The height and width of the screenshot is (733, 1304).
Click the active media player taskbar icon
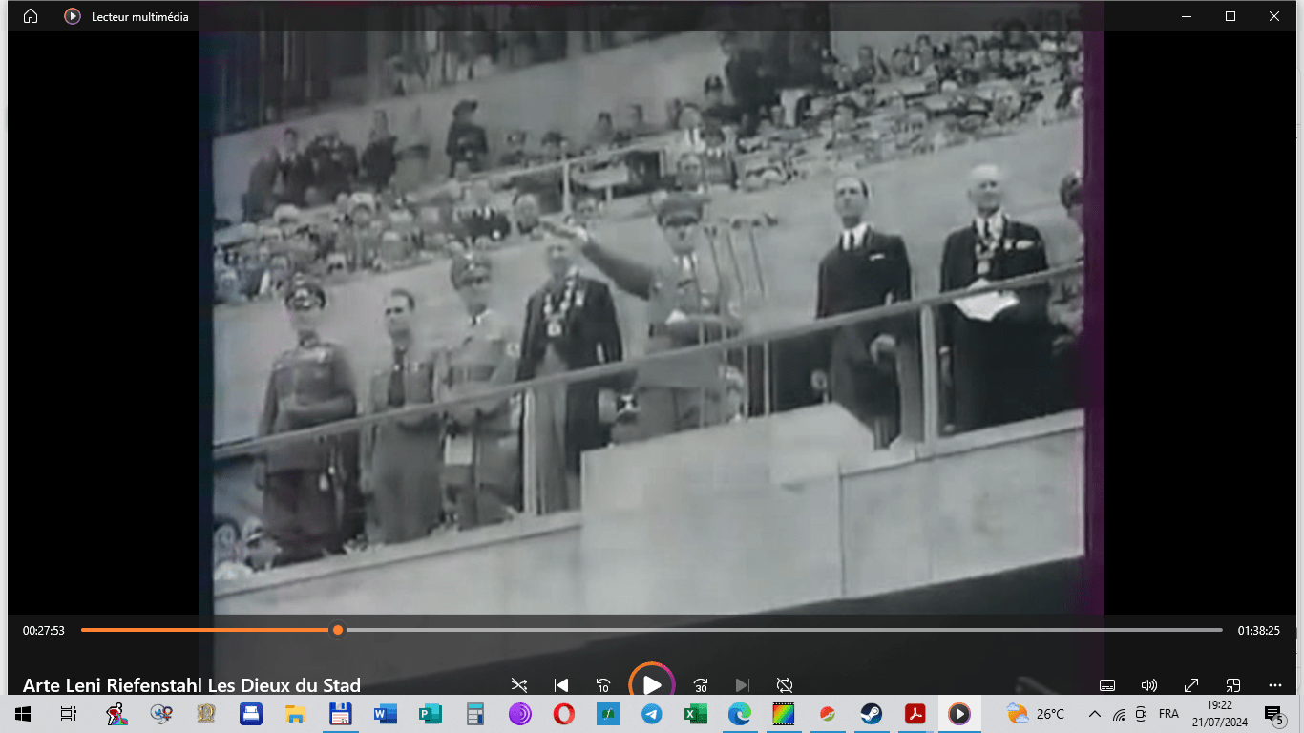coord(958,713)
